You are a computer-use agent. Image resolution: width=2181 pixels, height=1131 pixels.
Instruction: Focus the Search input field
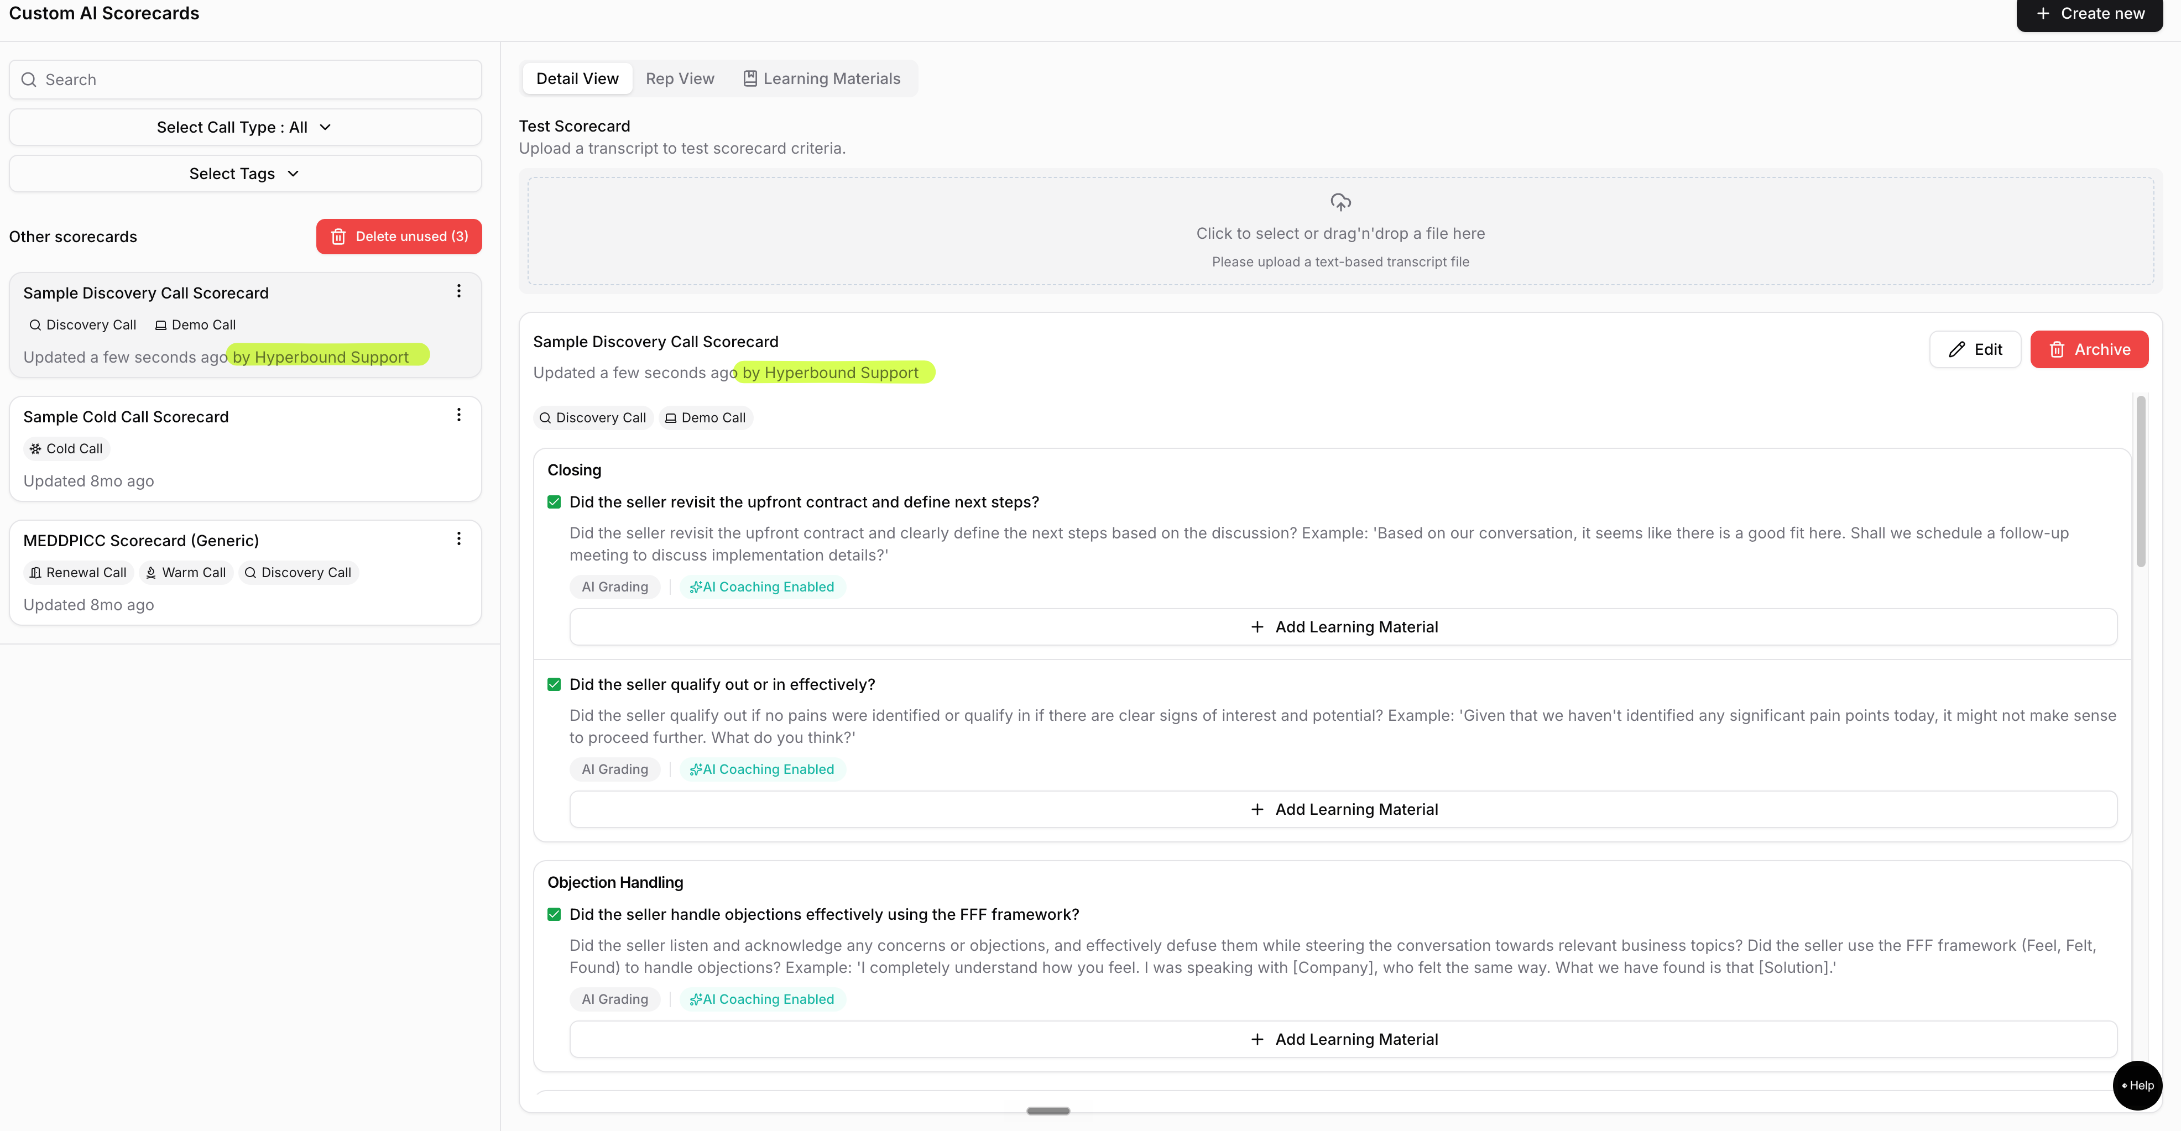point(246,80)
